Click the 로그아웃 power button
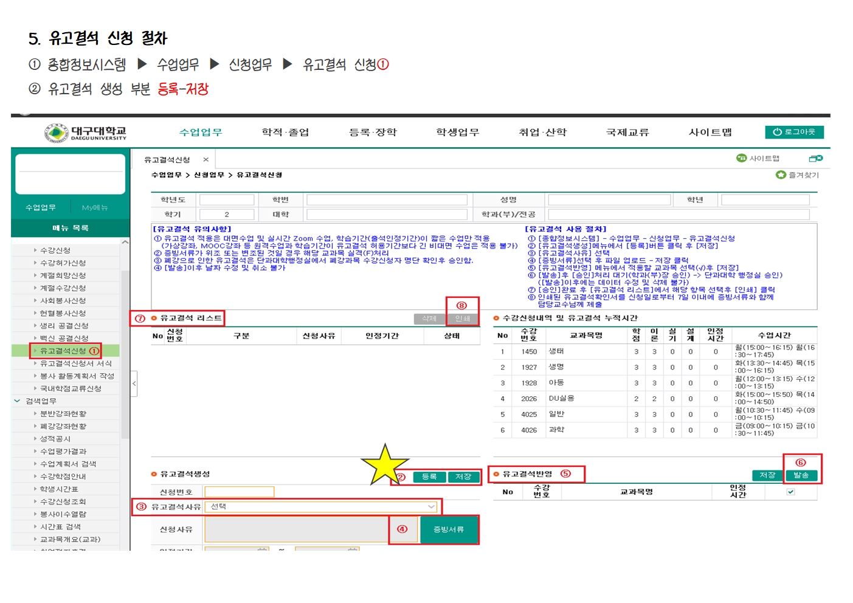This screenshot has height=603, width=853. (794, 132)
